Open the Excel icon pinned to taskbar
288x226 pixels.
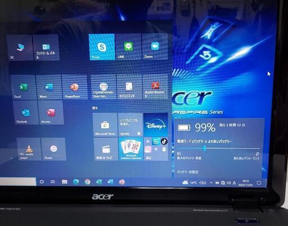(99, 182)
